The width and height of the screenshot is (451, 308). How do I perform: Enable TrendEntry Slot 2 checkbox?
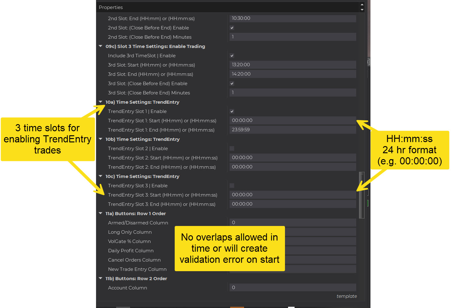tap(232, 149)
